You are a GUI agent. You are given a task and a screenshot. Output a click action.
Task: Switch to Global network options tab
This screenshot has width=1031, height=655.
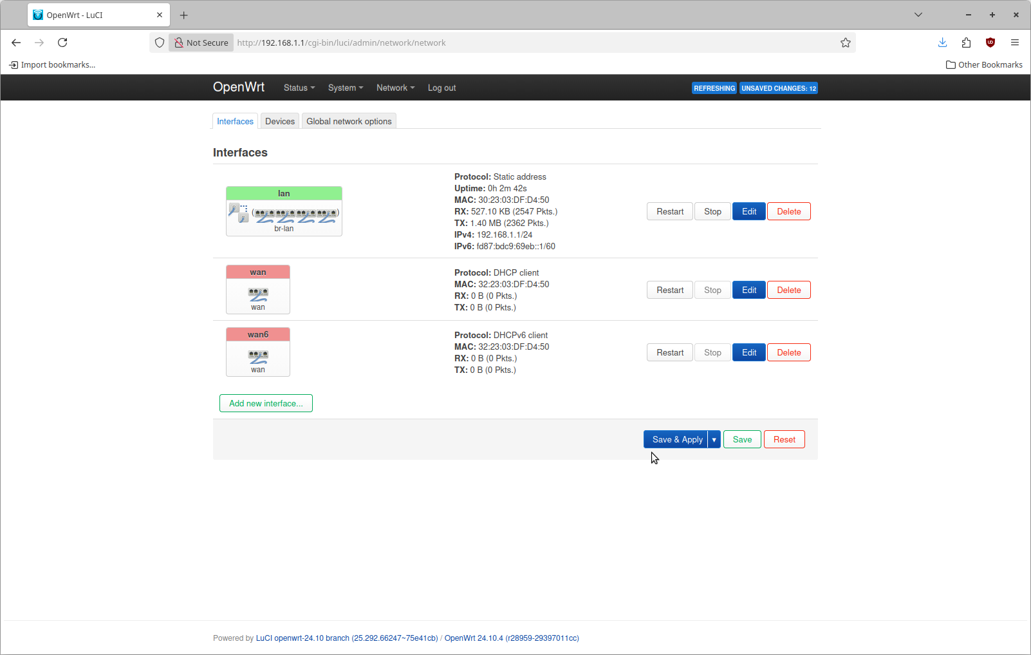(x=349, y=121)
